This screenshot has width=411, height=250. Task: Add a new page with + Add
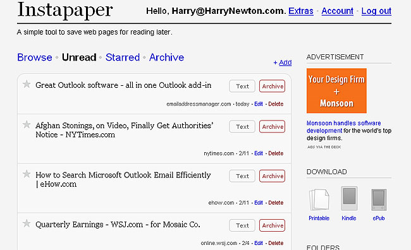point(283,62)
